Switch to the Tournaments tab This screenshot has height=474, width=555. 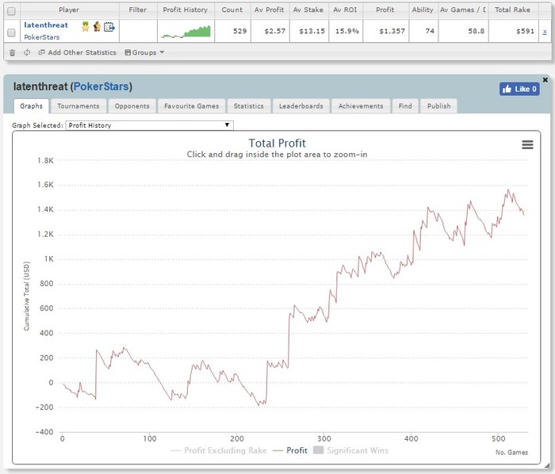[78, 106]
